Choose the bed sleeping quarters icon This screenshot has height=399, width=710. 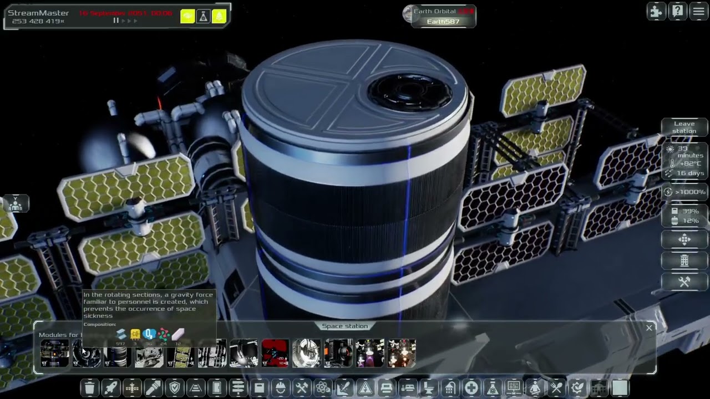coord(408,388)
